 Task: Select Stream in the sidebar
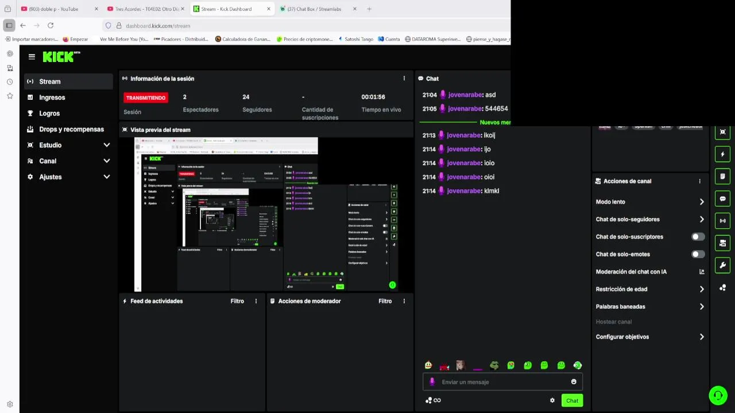click(68, 81)
